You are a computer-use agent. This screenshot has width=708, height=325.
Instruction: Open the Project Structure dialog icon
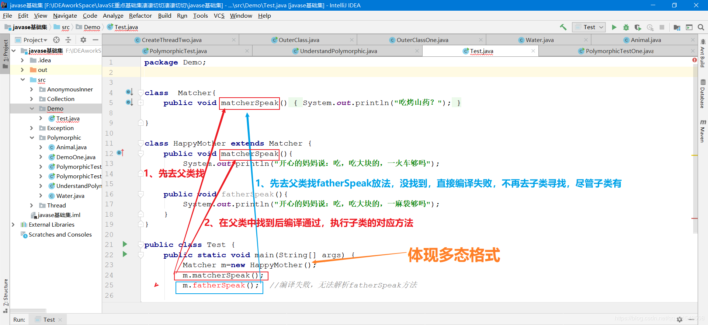(677, 27)
